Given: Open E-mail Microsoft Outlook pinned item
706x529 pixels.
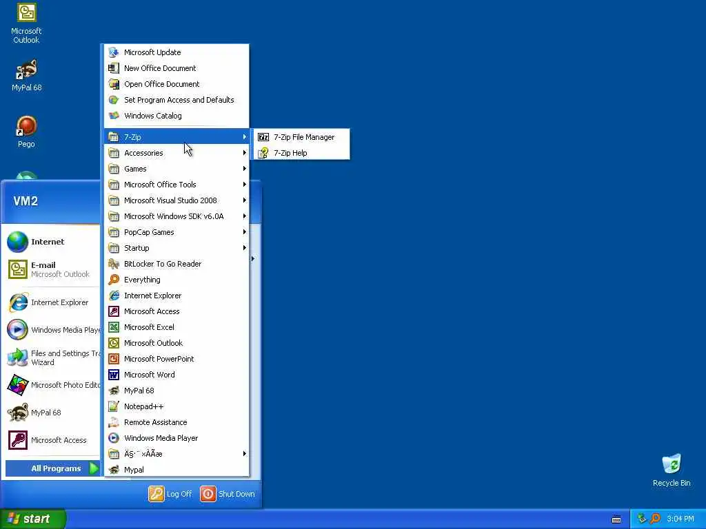Looking at the screenshot, I should [52, 269].
